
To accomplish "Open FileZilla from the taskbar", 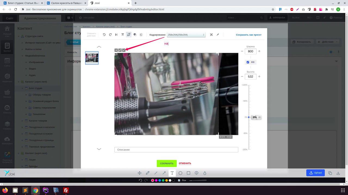I will [x=66, y=190].
